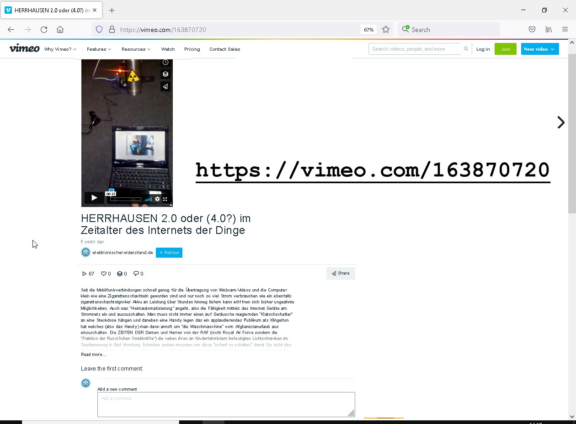Like the video with heart icon
This screenshot has width=576, height=424.
point(104,274)
